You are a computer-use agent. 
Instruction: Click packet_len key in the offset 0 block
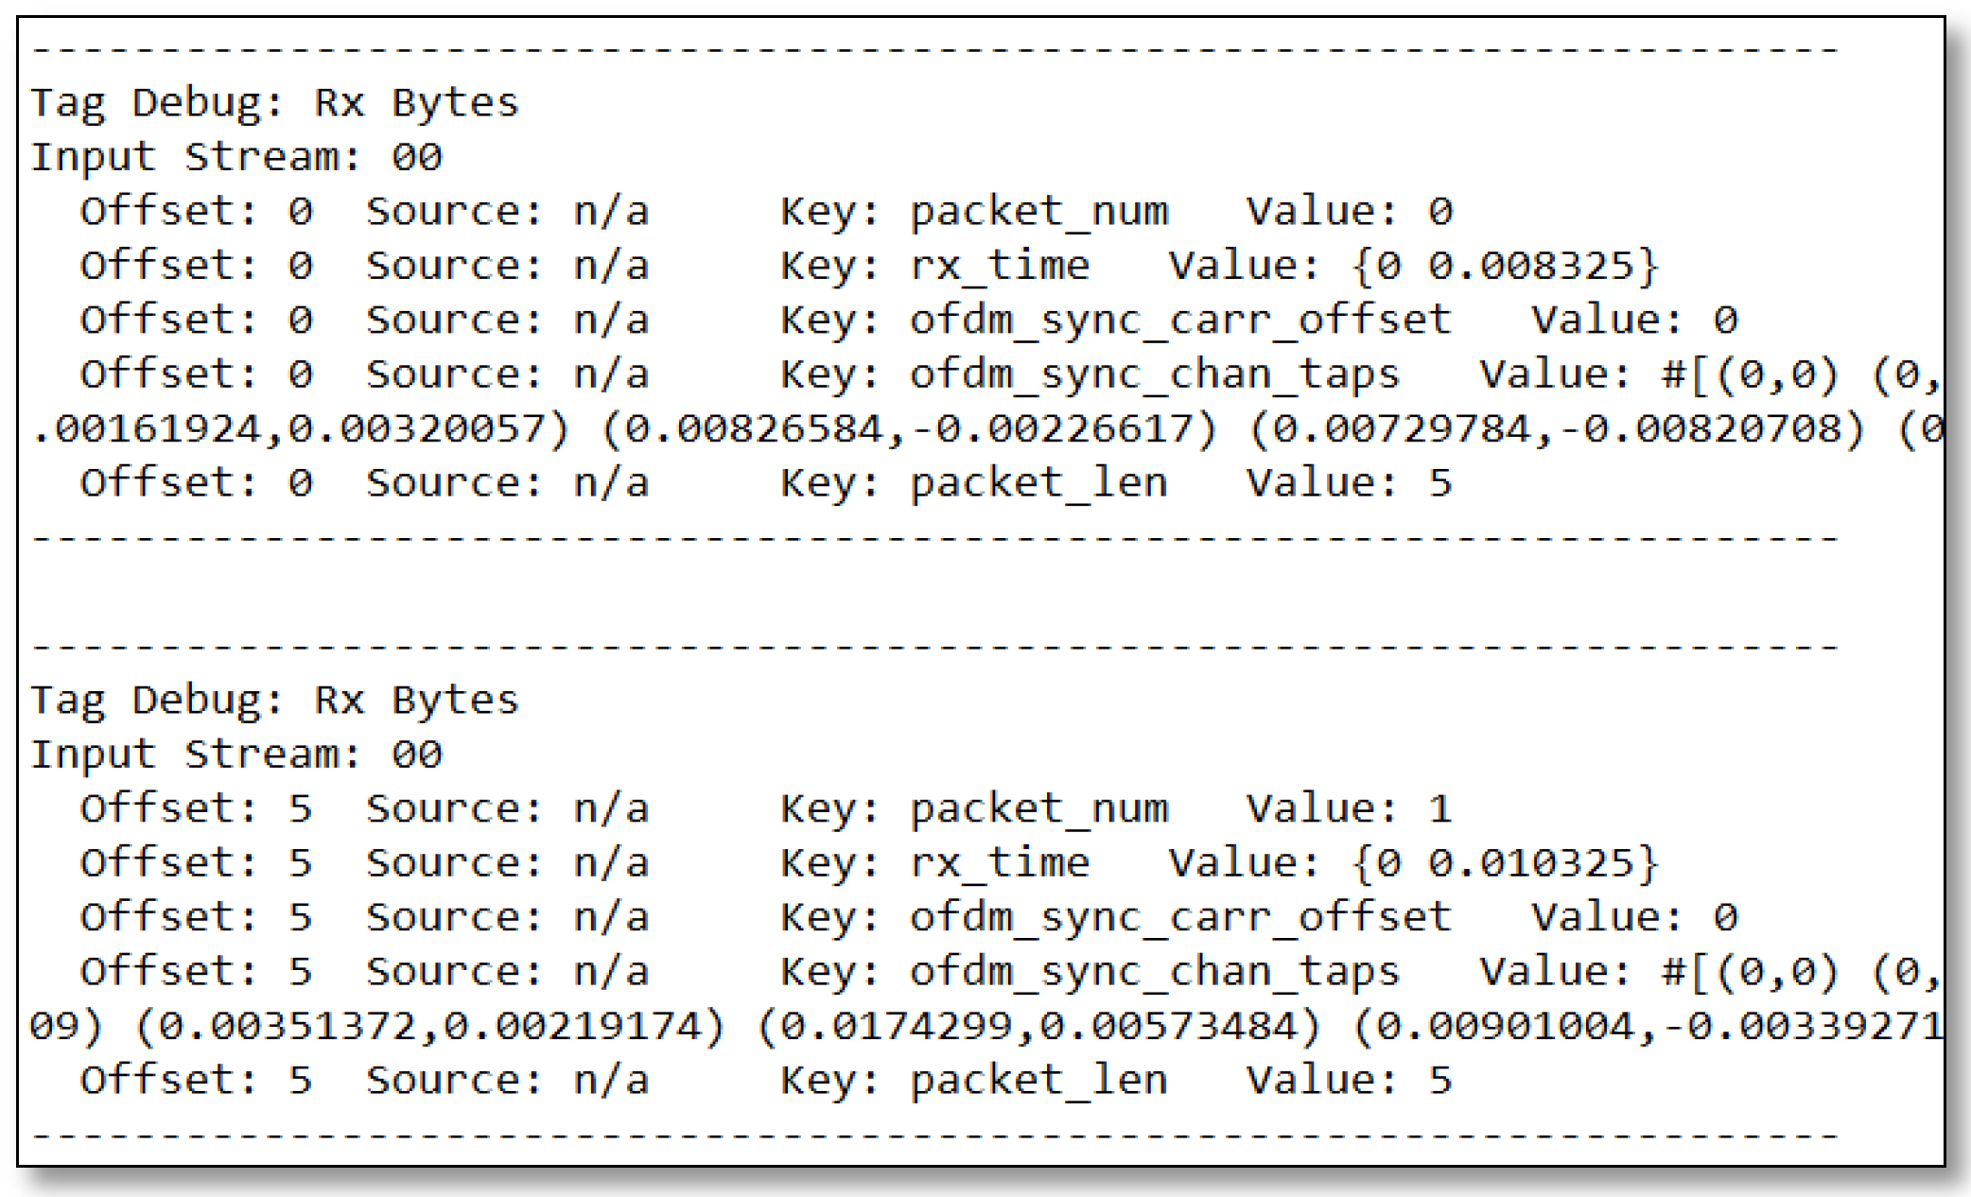pos(1038,483)
